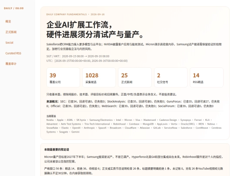Screen dimensions: 235x176
Task: Click the Gemini company tag
Action: [x=75, y=132]
